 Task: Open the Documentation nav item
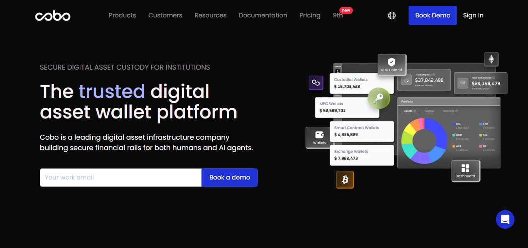click(x=263, y=15)
